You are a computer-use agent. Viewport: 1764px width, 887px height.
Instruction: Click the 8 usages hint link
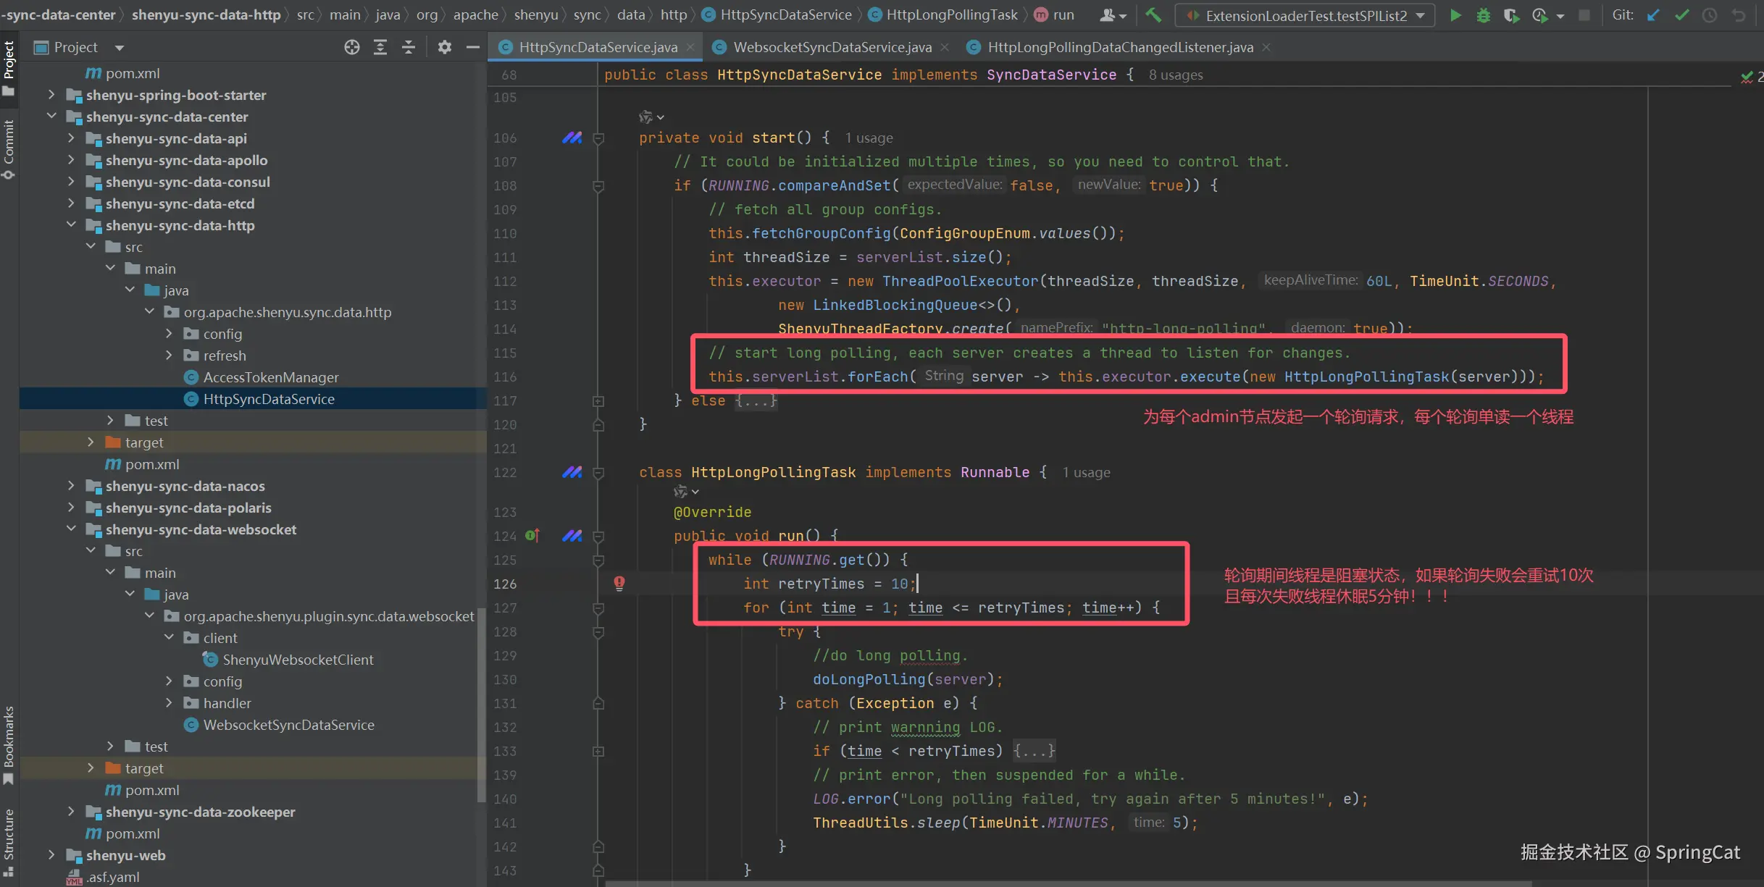(1175, 75)
